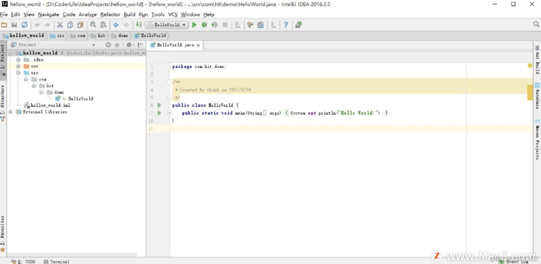Collapse the hit package node
Image resolution: width=541 pixels, height=264 pixels.
[x=34, y=86]
